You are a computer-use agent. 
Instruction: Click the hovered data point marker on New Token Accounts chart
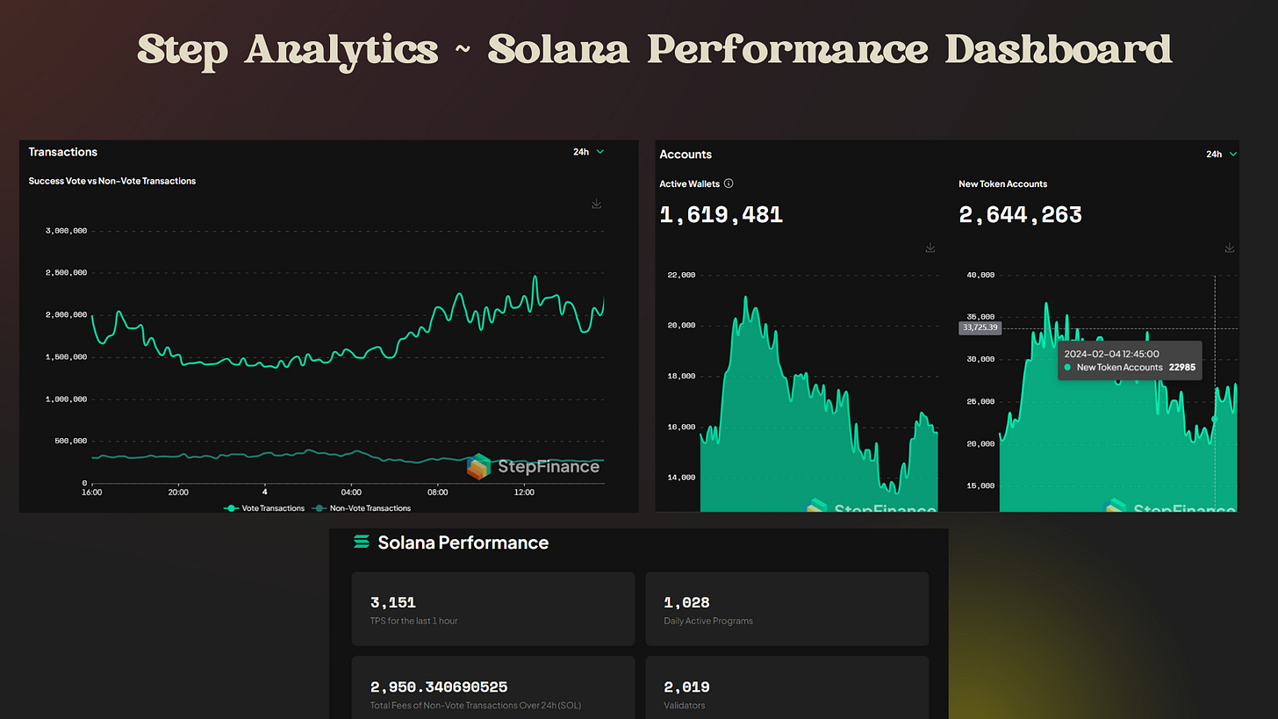click(x=1215, y=420)
